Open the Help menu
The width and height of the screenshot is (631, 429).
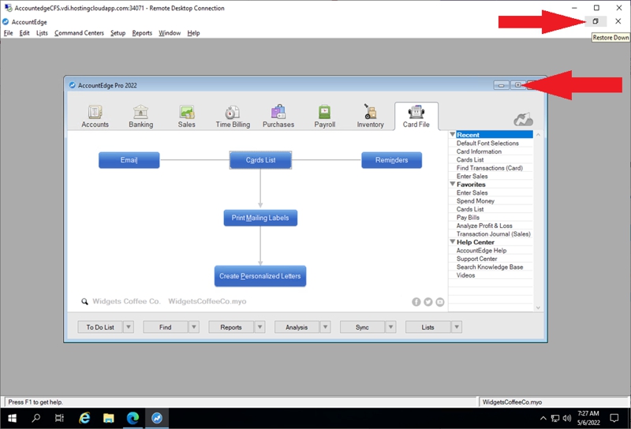(x=193, y=33)
